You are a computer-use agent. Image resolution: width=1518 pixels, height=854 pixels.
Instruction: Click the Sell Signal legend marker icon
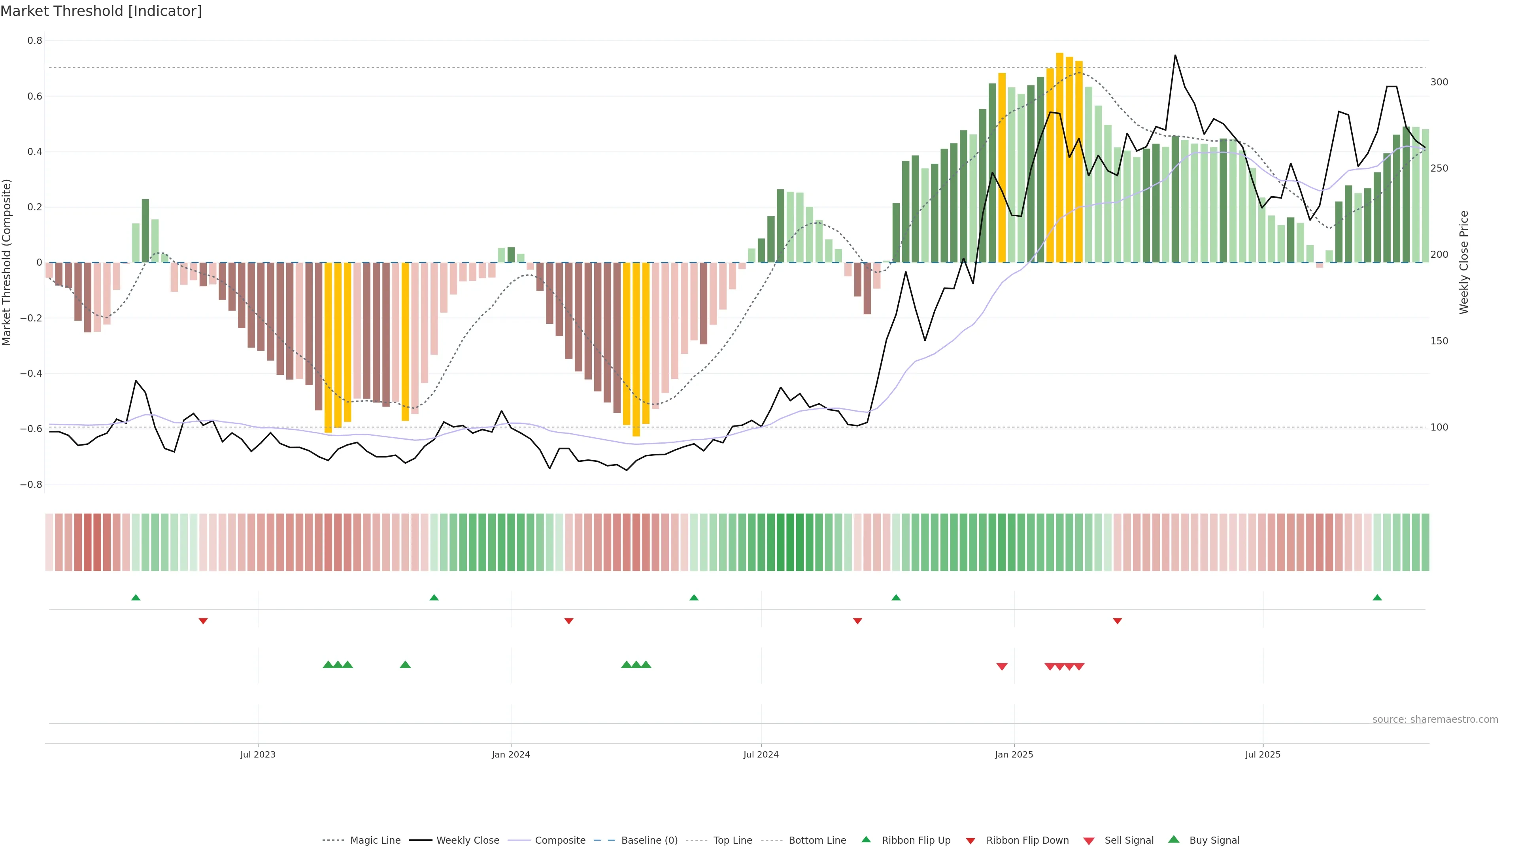point(1089,841)
